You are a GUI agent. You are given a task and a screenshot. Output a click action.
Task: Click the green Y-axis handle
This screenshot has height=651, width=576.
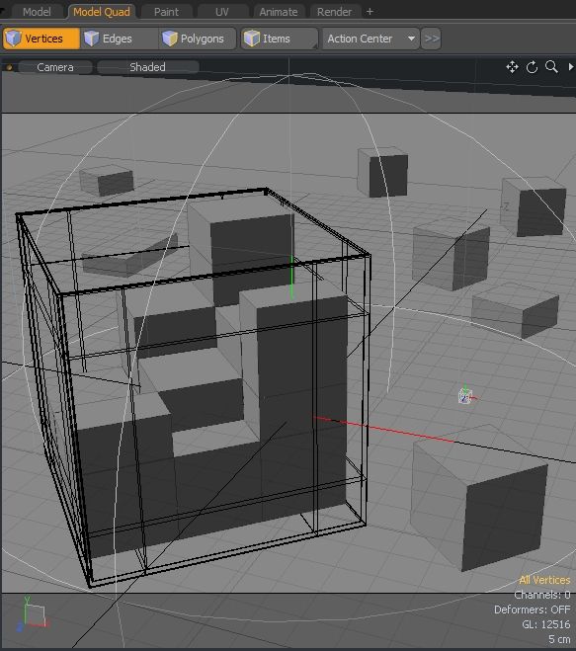[x=291, y=278]
